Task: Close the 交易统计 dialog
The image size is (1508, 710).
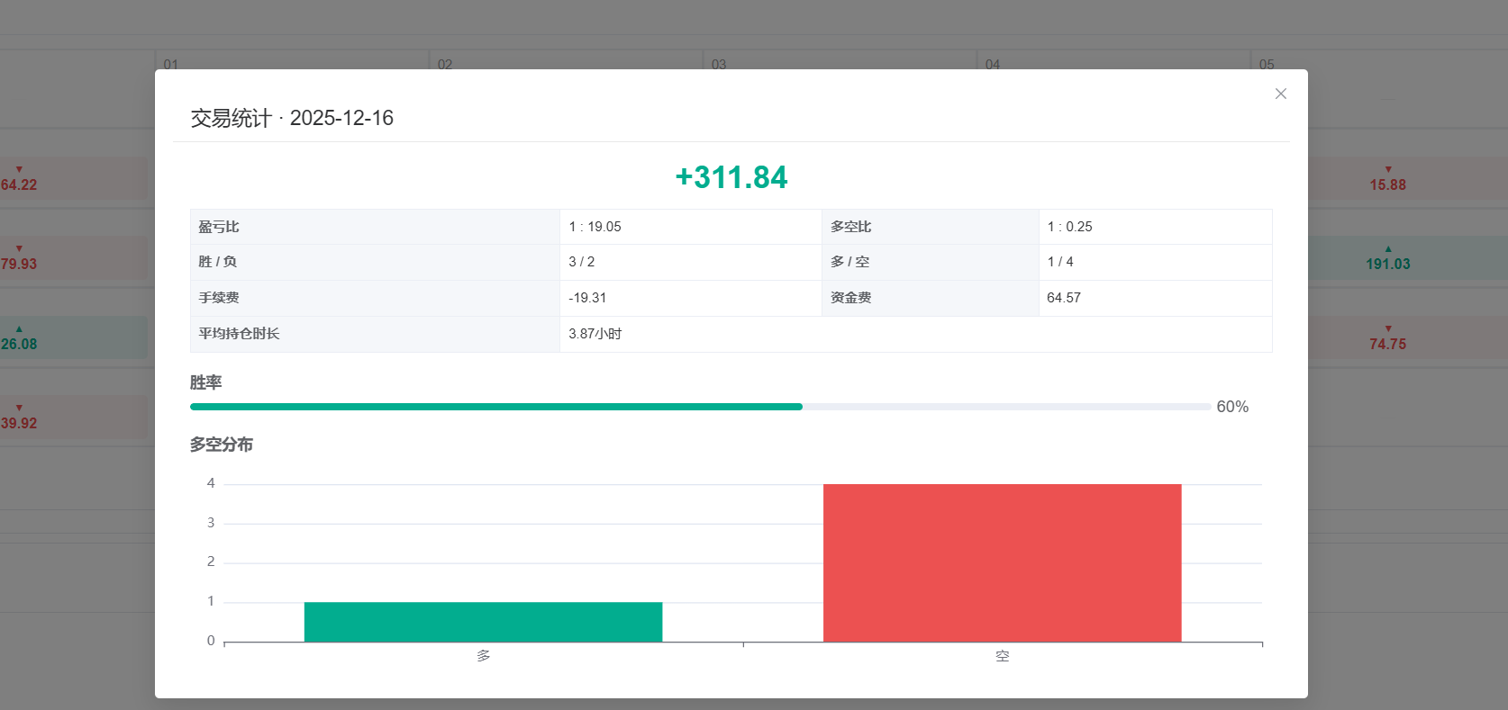Action: tap(1280, 94)
